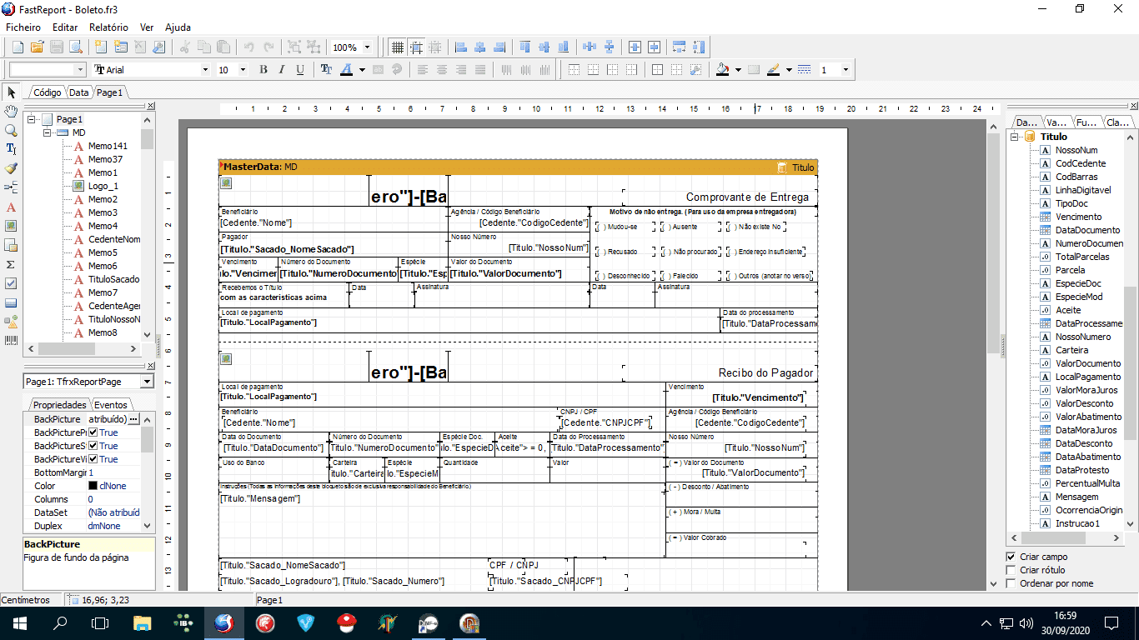Viewport: 1139px width, 640px height.
Task: Collapse the MD band tree node
Action: (48, 132)
